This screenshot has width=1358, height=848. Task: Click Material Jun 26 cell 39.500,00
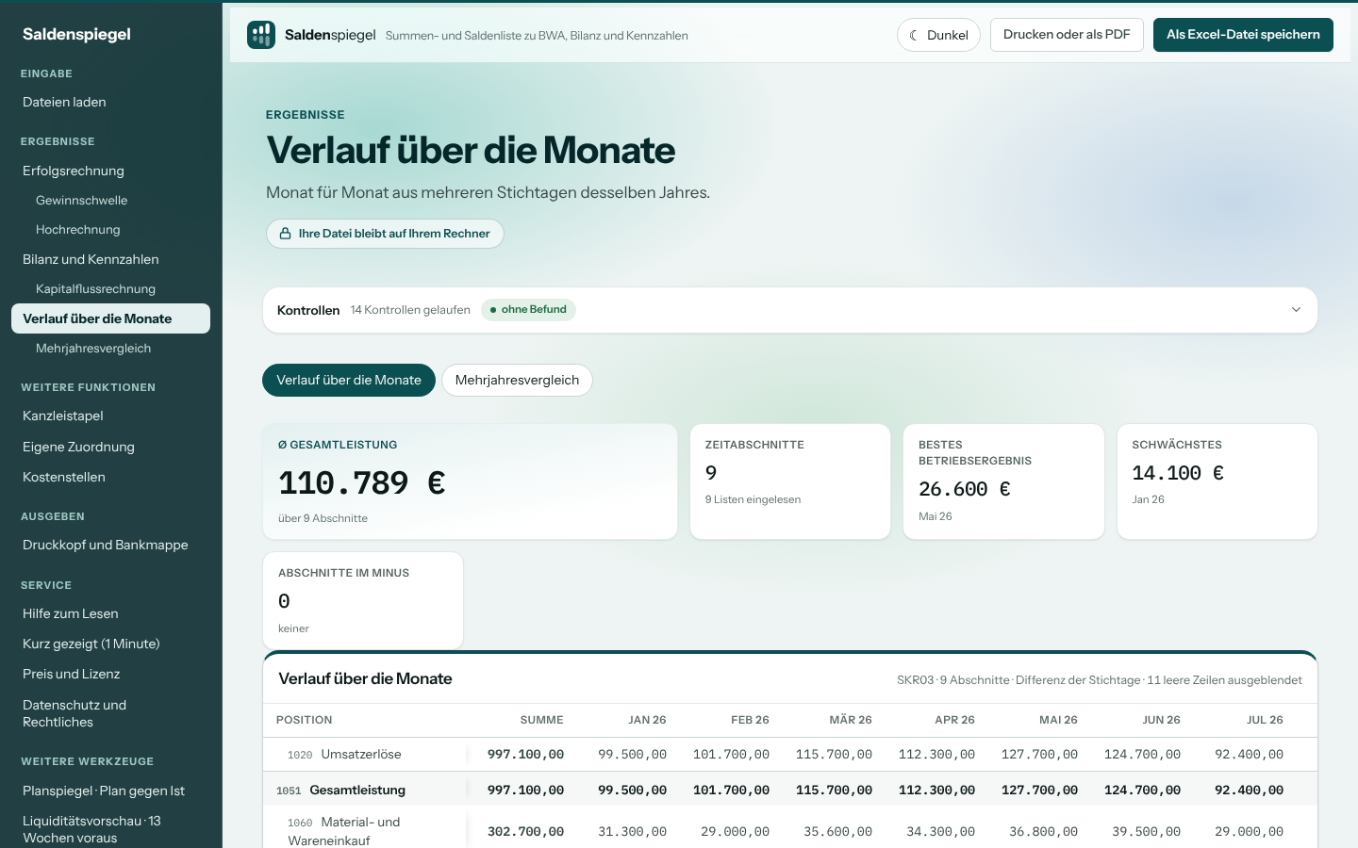tap(1146, 832)
